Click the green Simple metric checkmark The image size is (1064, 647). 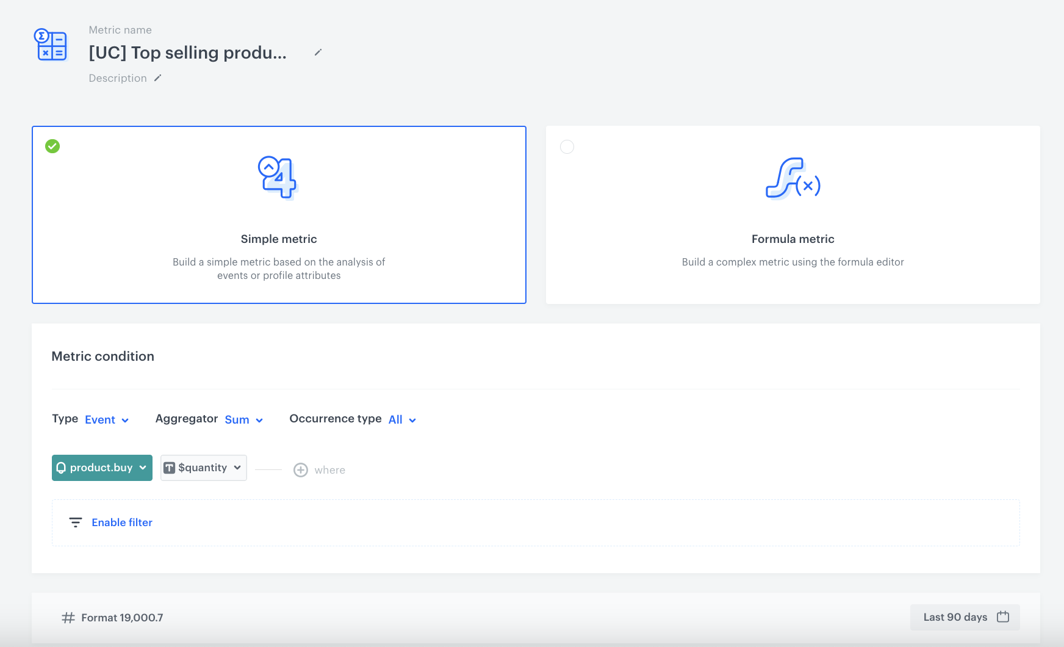tap(52, 146)
